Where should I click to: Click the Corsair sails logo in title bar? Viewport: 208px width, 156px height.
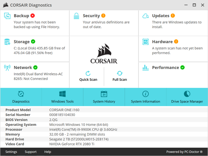click(x=6, y=5)
